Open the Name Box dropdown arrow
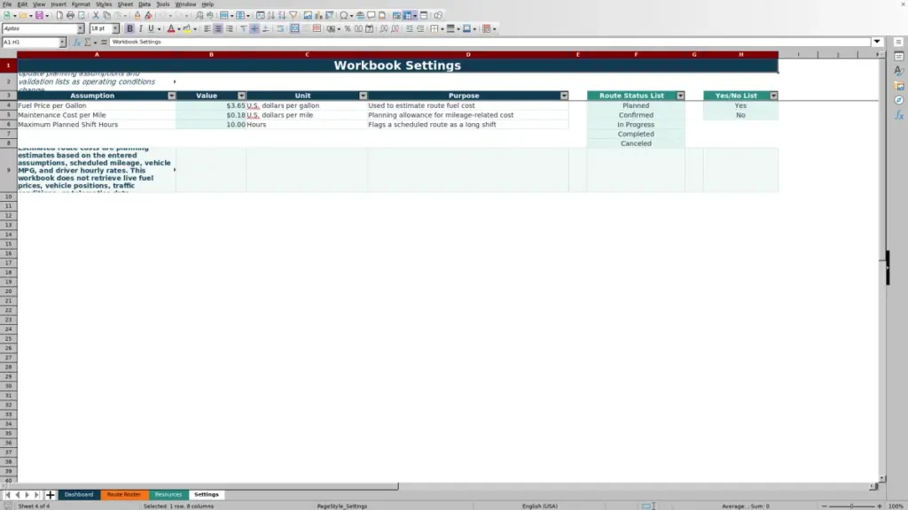This screenshot has height=510, width=908. (x=62, y=42)
